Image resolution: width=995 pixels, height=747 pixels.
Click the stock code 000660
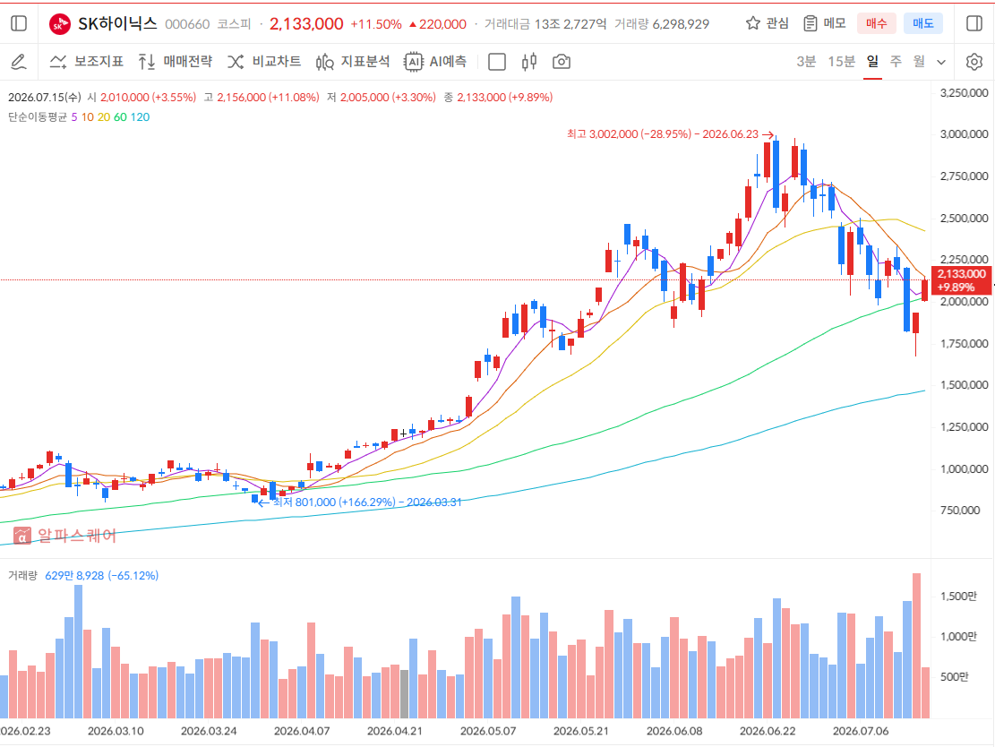[x=187, y=24]
